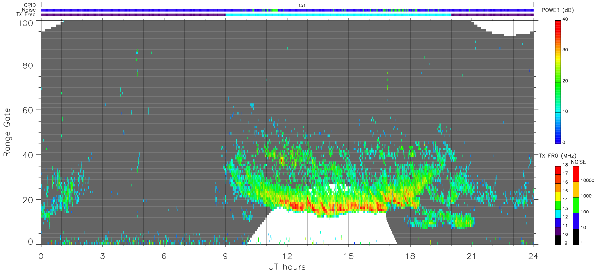Click the purple segment of the TX Freq bar left of 9 UT
The width and height of the screenshot is (600, 277).
(x=133, y=15)
